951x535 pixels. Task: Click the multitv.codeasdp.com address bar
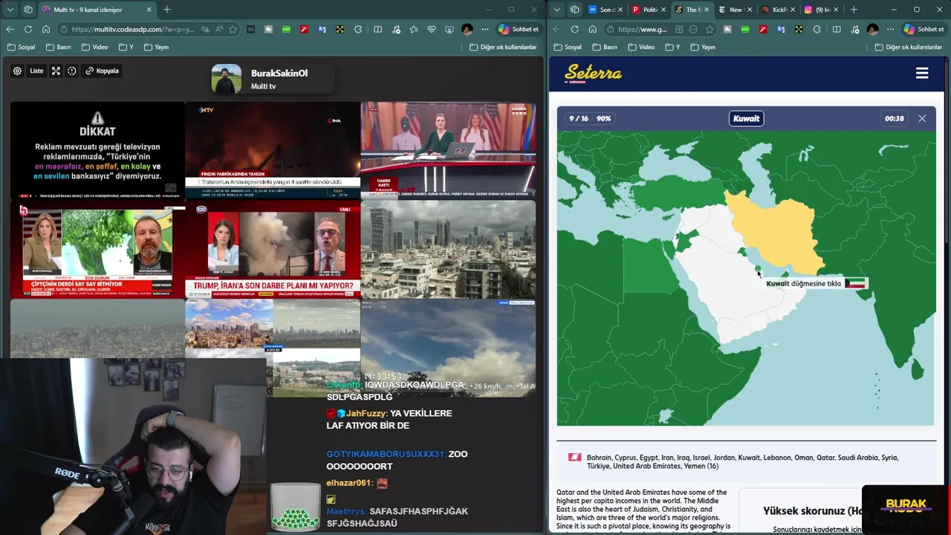point(132,29)
